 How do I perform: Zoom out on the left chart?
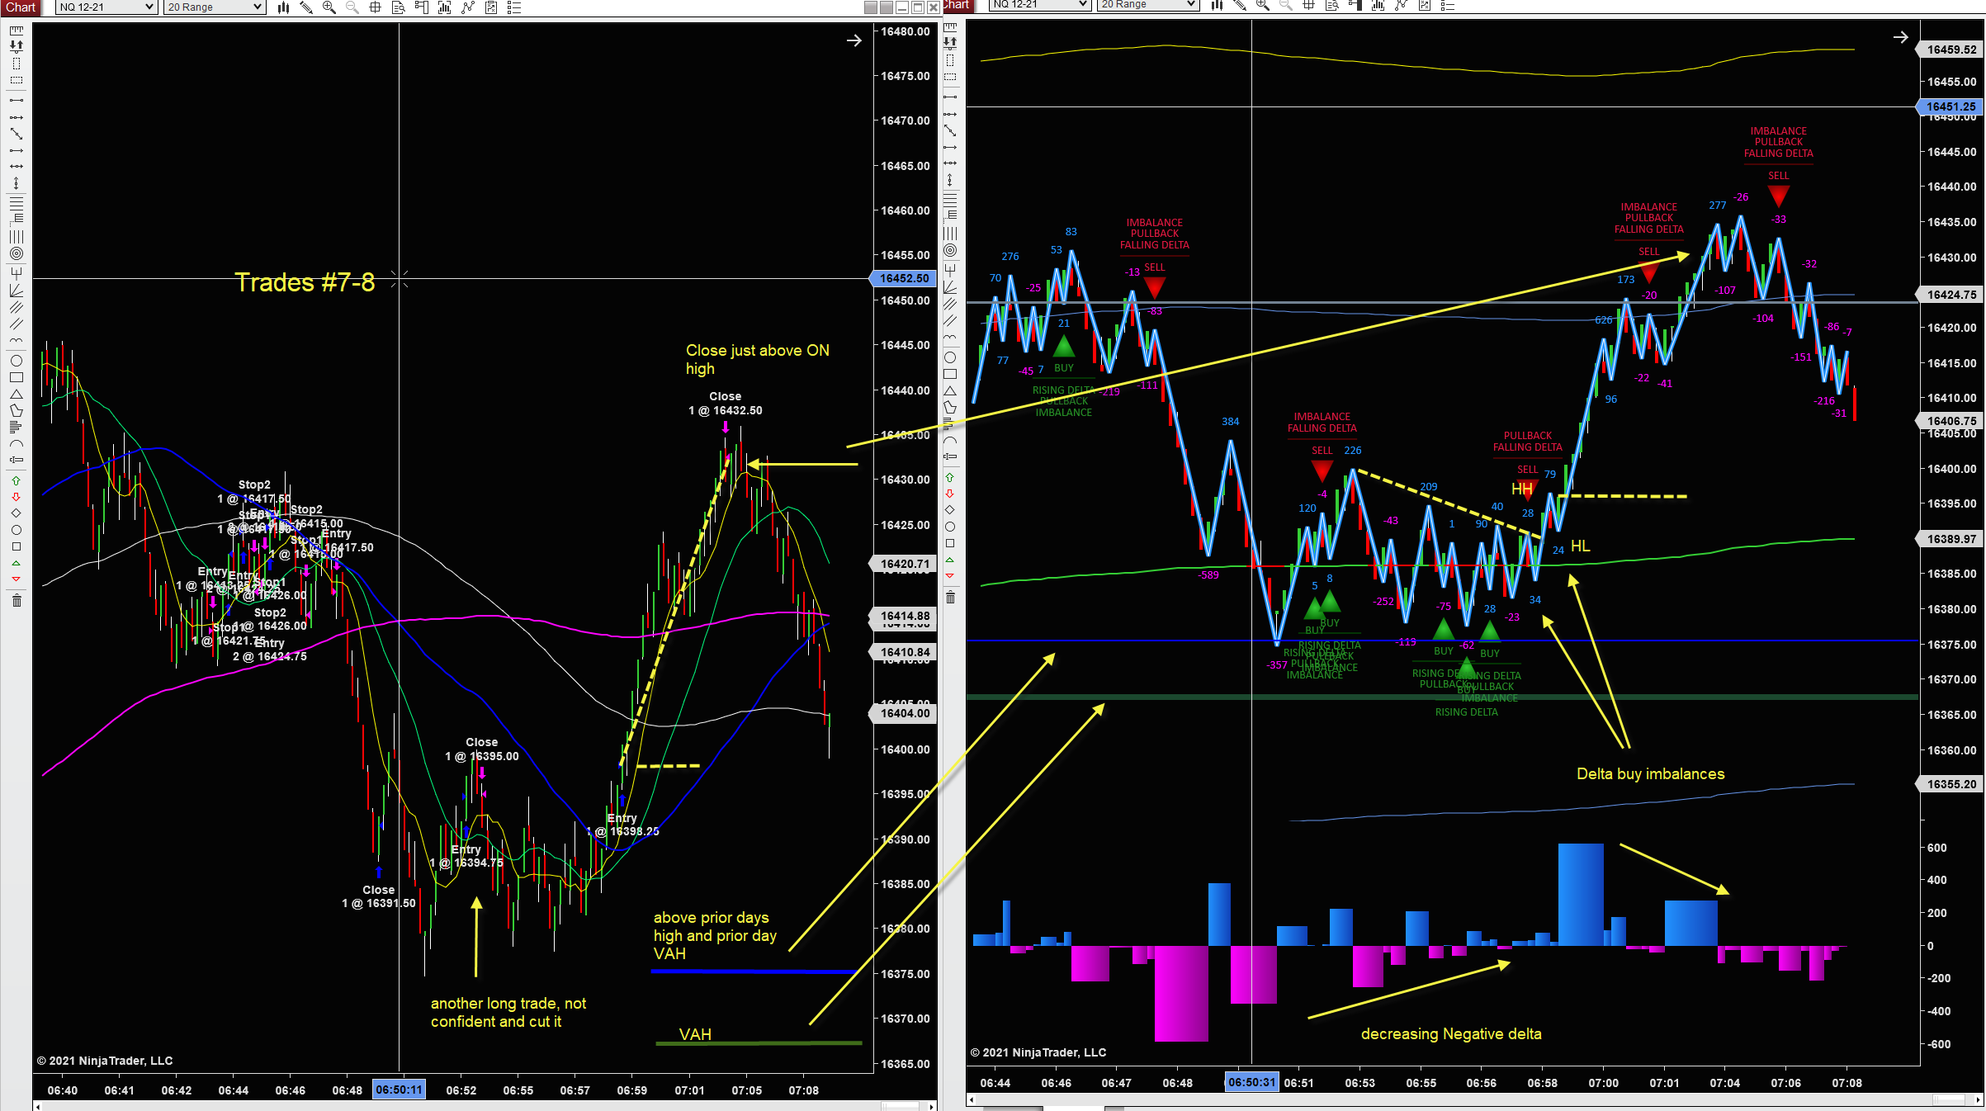pos(352,7)
